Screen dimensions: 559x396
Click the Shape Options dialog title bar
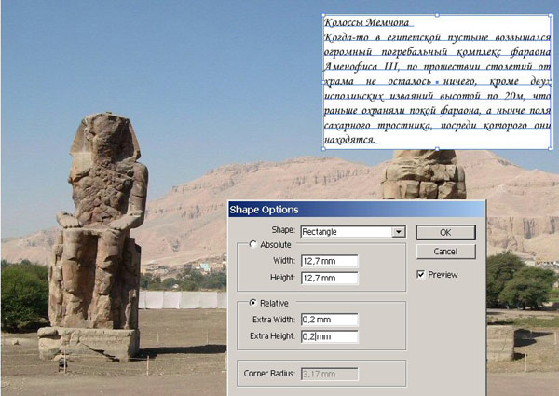click(357, 210)
